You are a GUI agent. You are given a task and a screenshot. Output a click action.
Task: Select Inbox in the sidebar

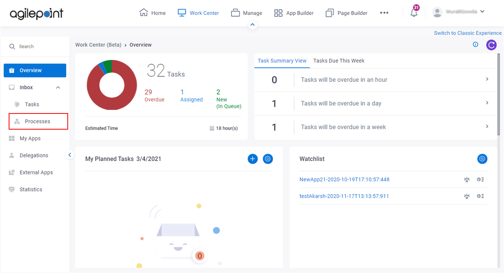click(x=26, y=87)
